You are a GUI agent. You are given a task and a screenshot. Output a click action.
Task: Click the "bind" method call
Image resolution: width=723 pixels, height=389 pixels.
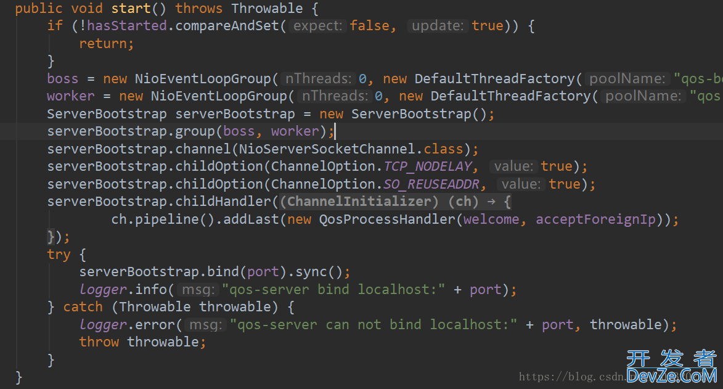click(223, 272)
